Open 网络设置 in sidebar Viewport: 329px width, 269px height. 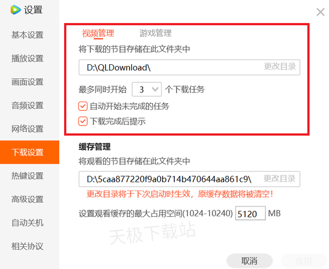[27, 129]
